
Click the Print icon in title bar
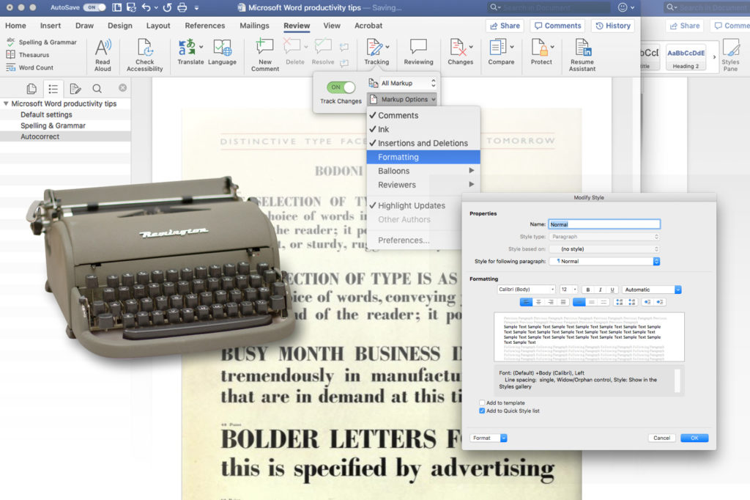tap(182, 7)
